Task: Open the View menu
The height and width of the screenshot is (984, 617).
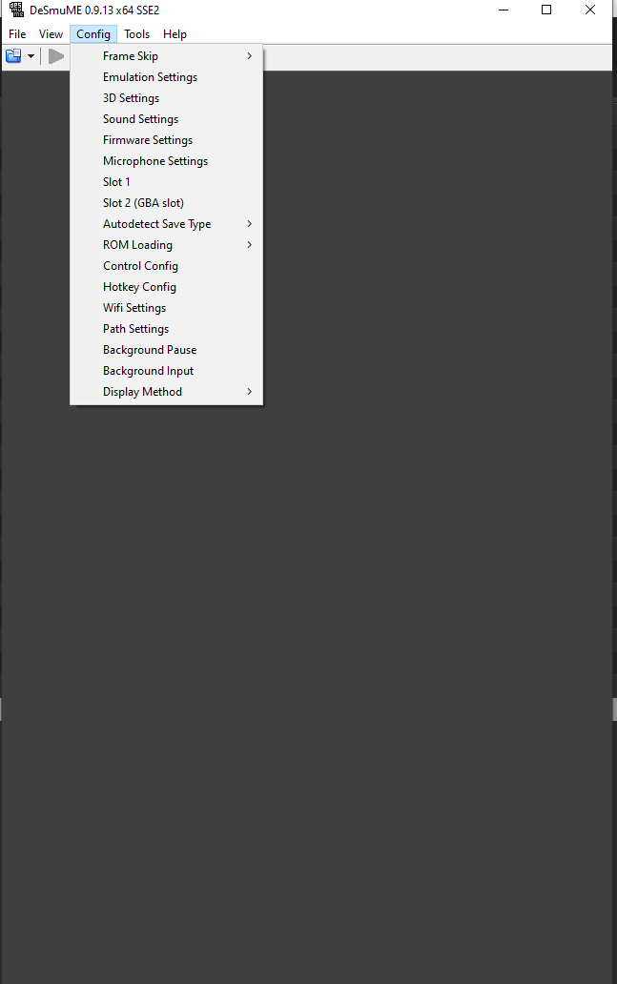Action: 51,34
